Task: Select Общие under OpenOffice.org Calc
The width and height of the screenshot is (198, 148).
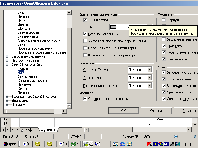Action: [x=23, y=68]
